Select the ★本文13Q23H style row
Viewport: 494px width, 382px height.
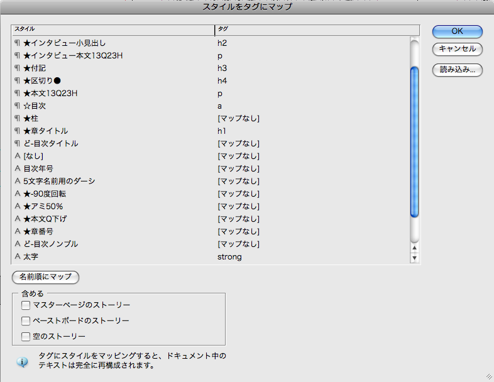tap(211, 94)
